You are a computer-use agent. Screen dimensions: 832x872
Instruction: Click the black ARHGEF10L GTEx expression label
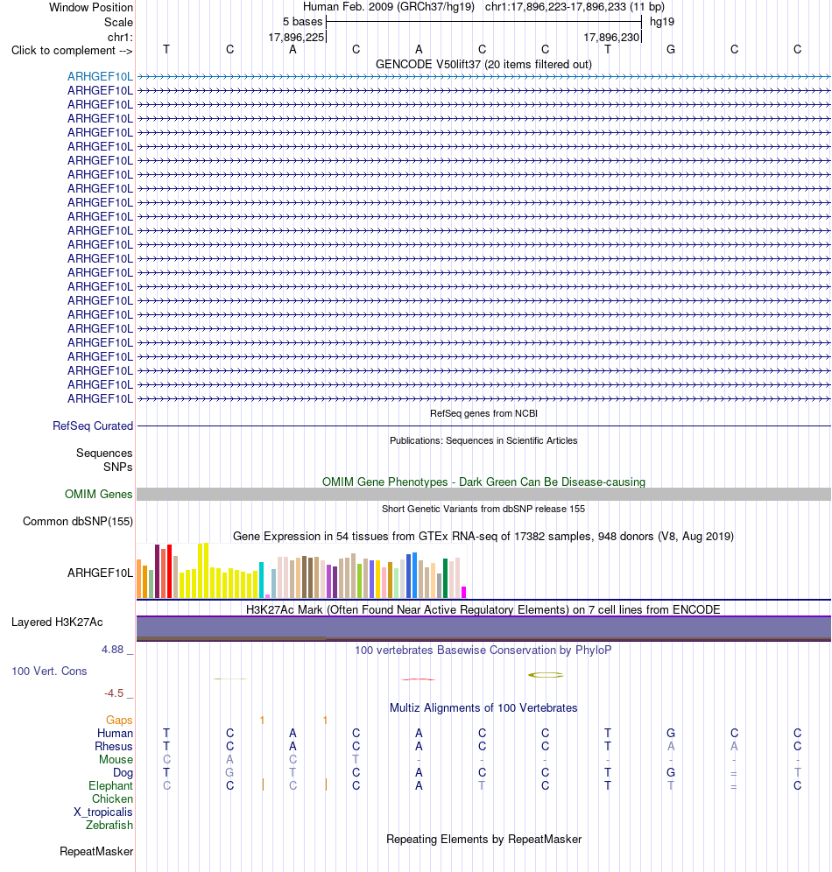[x=100, y=573]
